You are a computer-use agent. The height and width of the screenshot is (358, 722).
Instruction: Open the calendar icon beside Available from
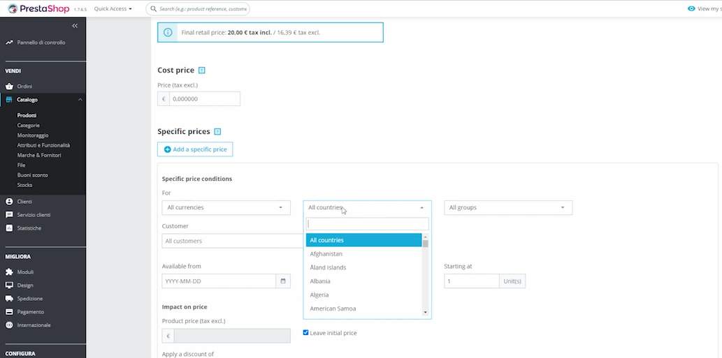pyautogui.click(x=283, y=281)
